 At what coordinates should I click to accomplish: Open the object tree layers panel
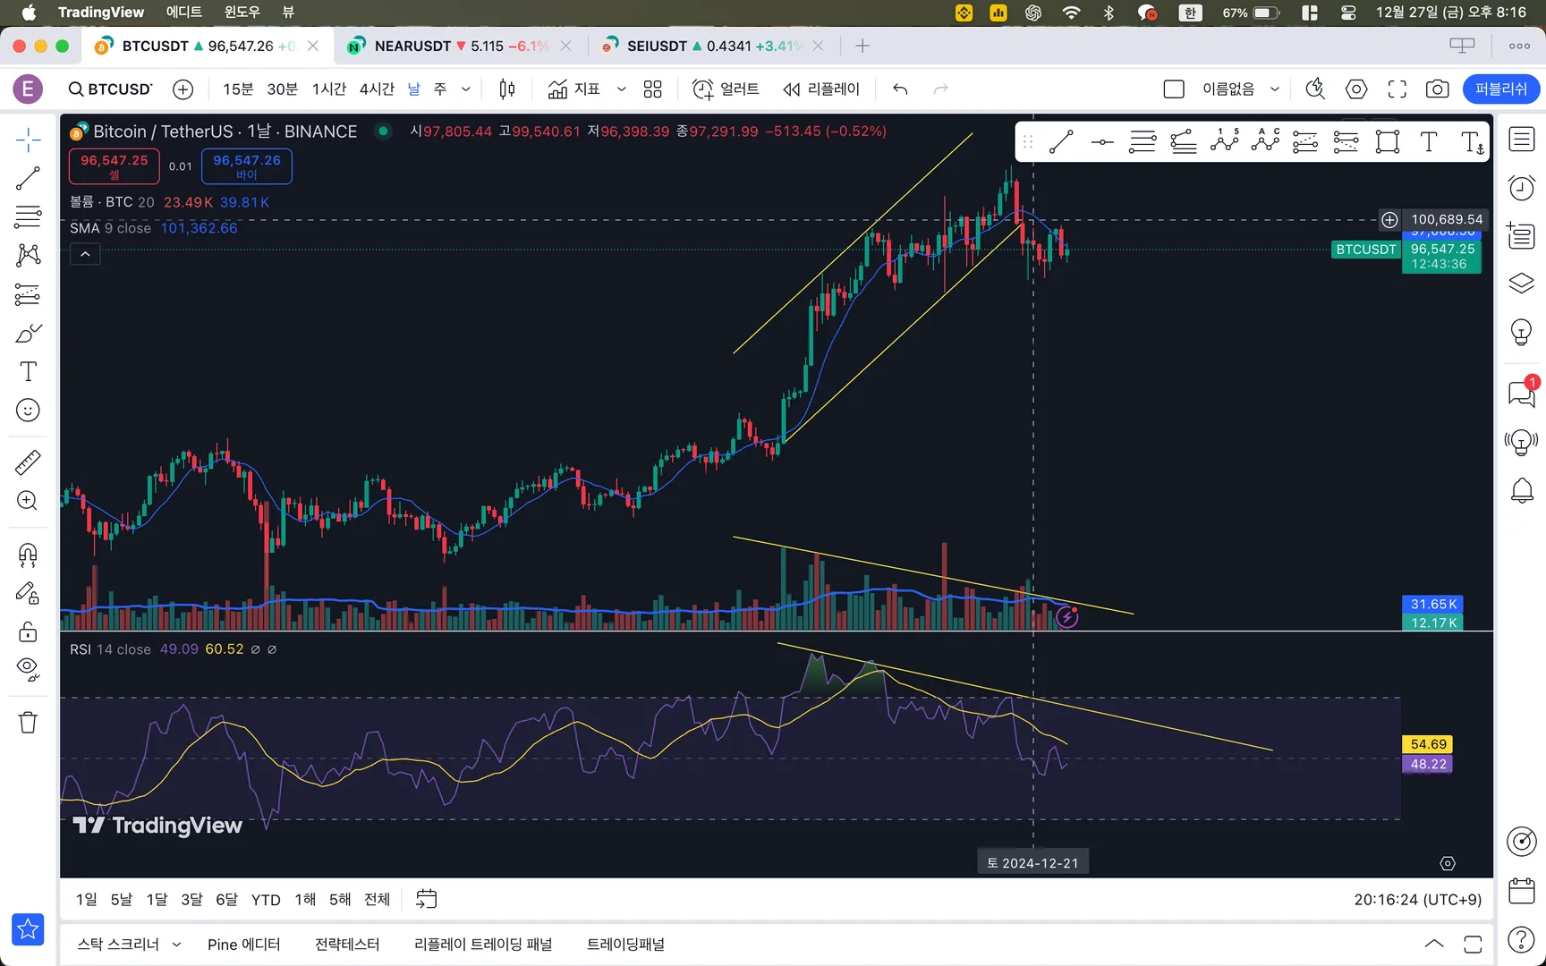[1522, 284]
